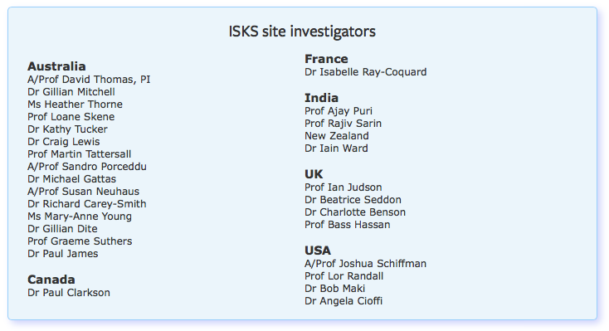Select the Australia country heading

tap(56, 66)
